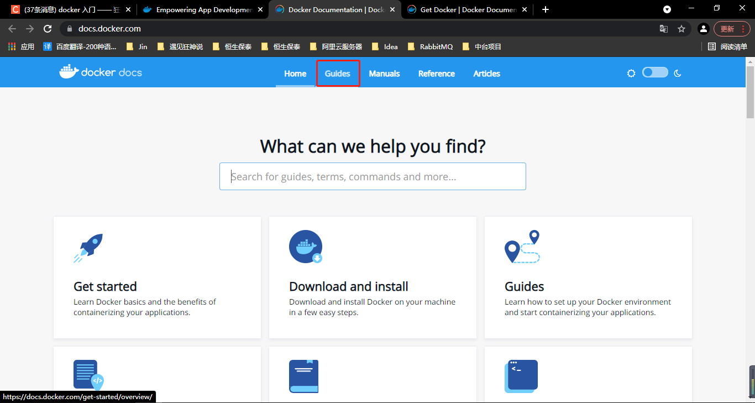Click the Guides map pin icon
This screenshot has height=403, width=755.
click(x=522, y=247)
